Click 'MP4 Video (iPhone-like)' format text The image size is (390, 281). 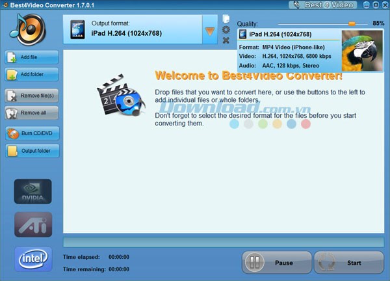point(294,47)
